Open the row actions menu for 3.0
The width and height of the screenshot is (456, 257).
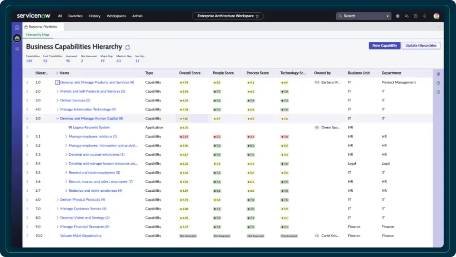tap(27, 100)
